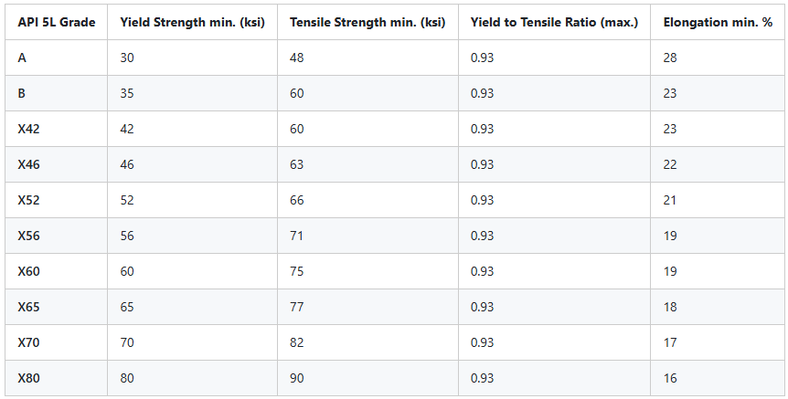This screenshot has width=788, height=399.
Task: Select the Elongation min. % column header
Action: 718,22
